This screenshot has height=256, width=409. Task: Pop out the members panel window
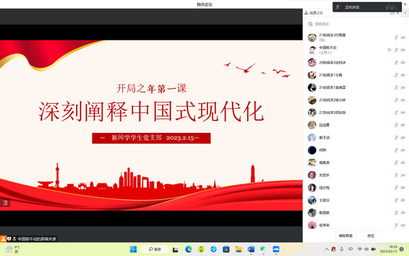[x=392, y=13]
